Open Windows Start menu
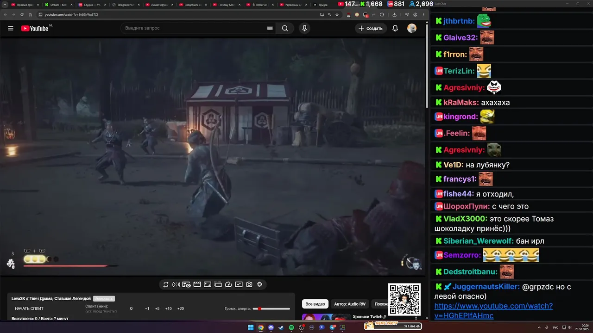This screenshot has height=333, width=593. 251,327
